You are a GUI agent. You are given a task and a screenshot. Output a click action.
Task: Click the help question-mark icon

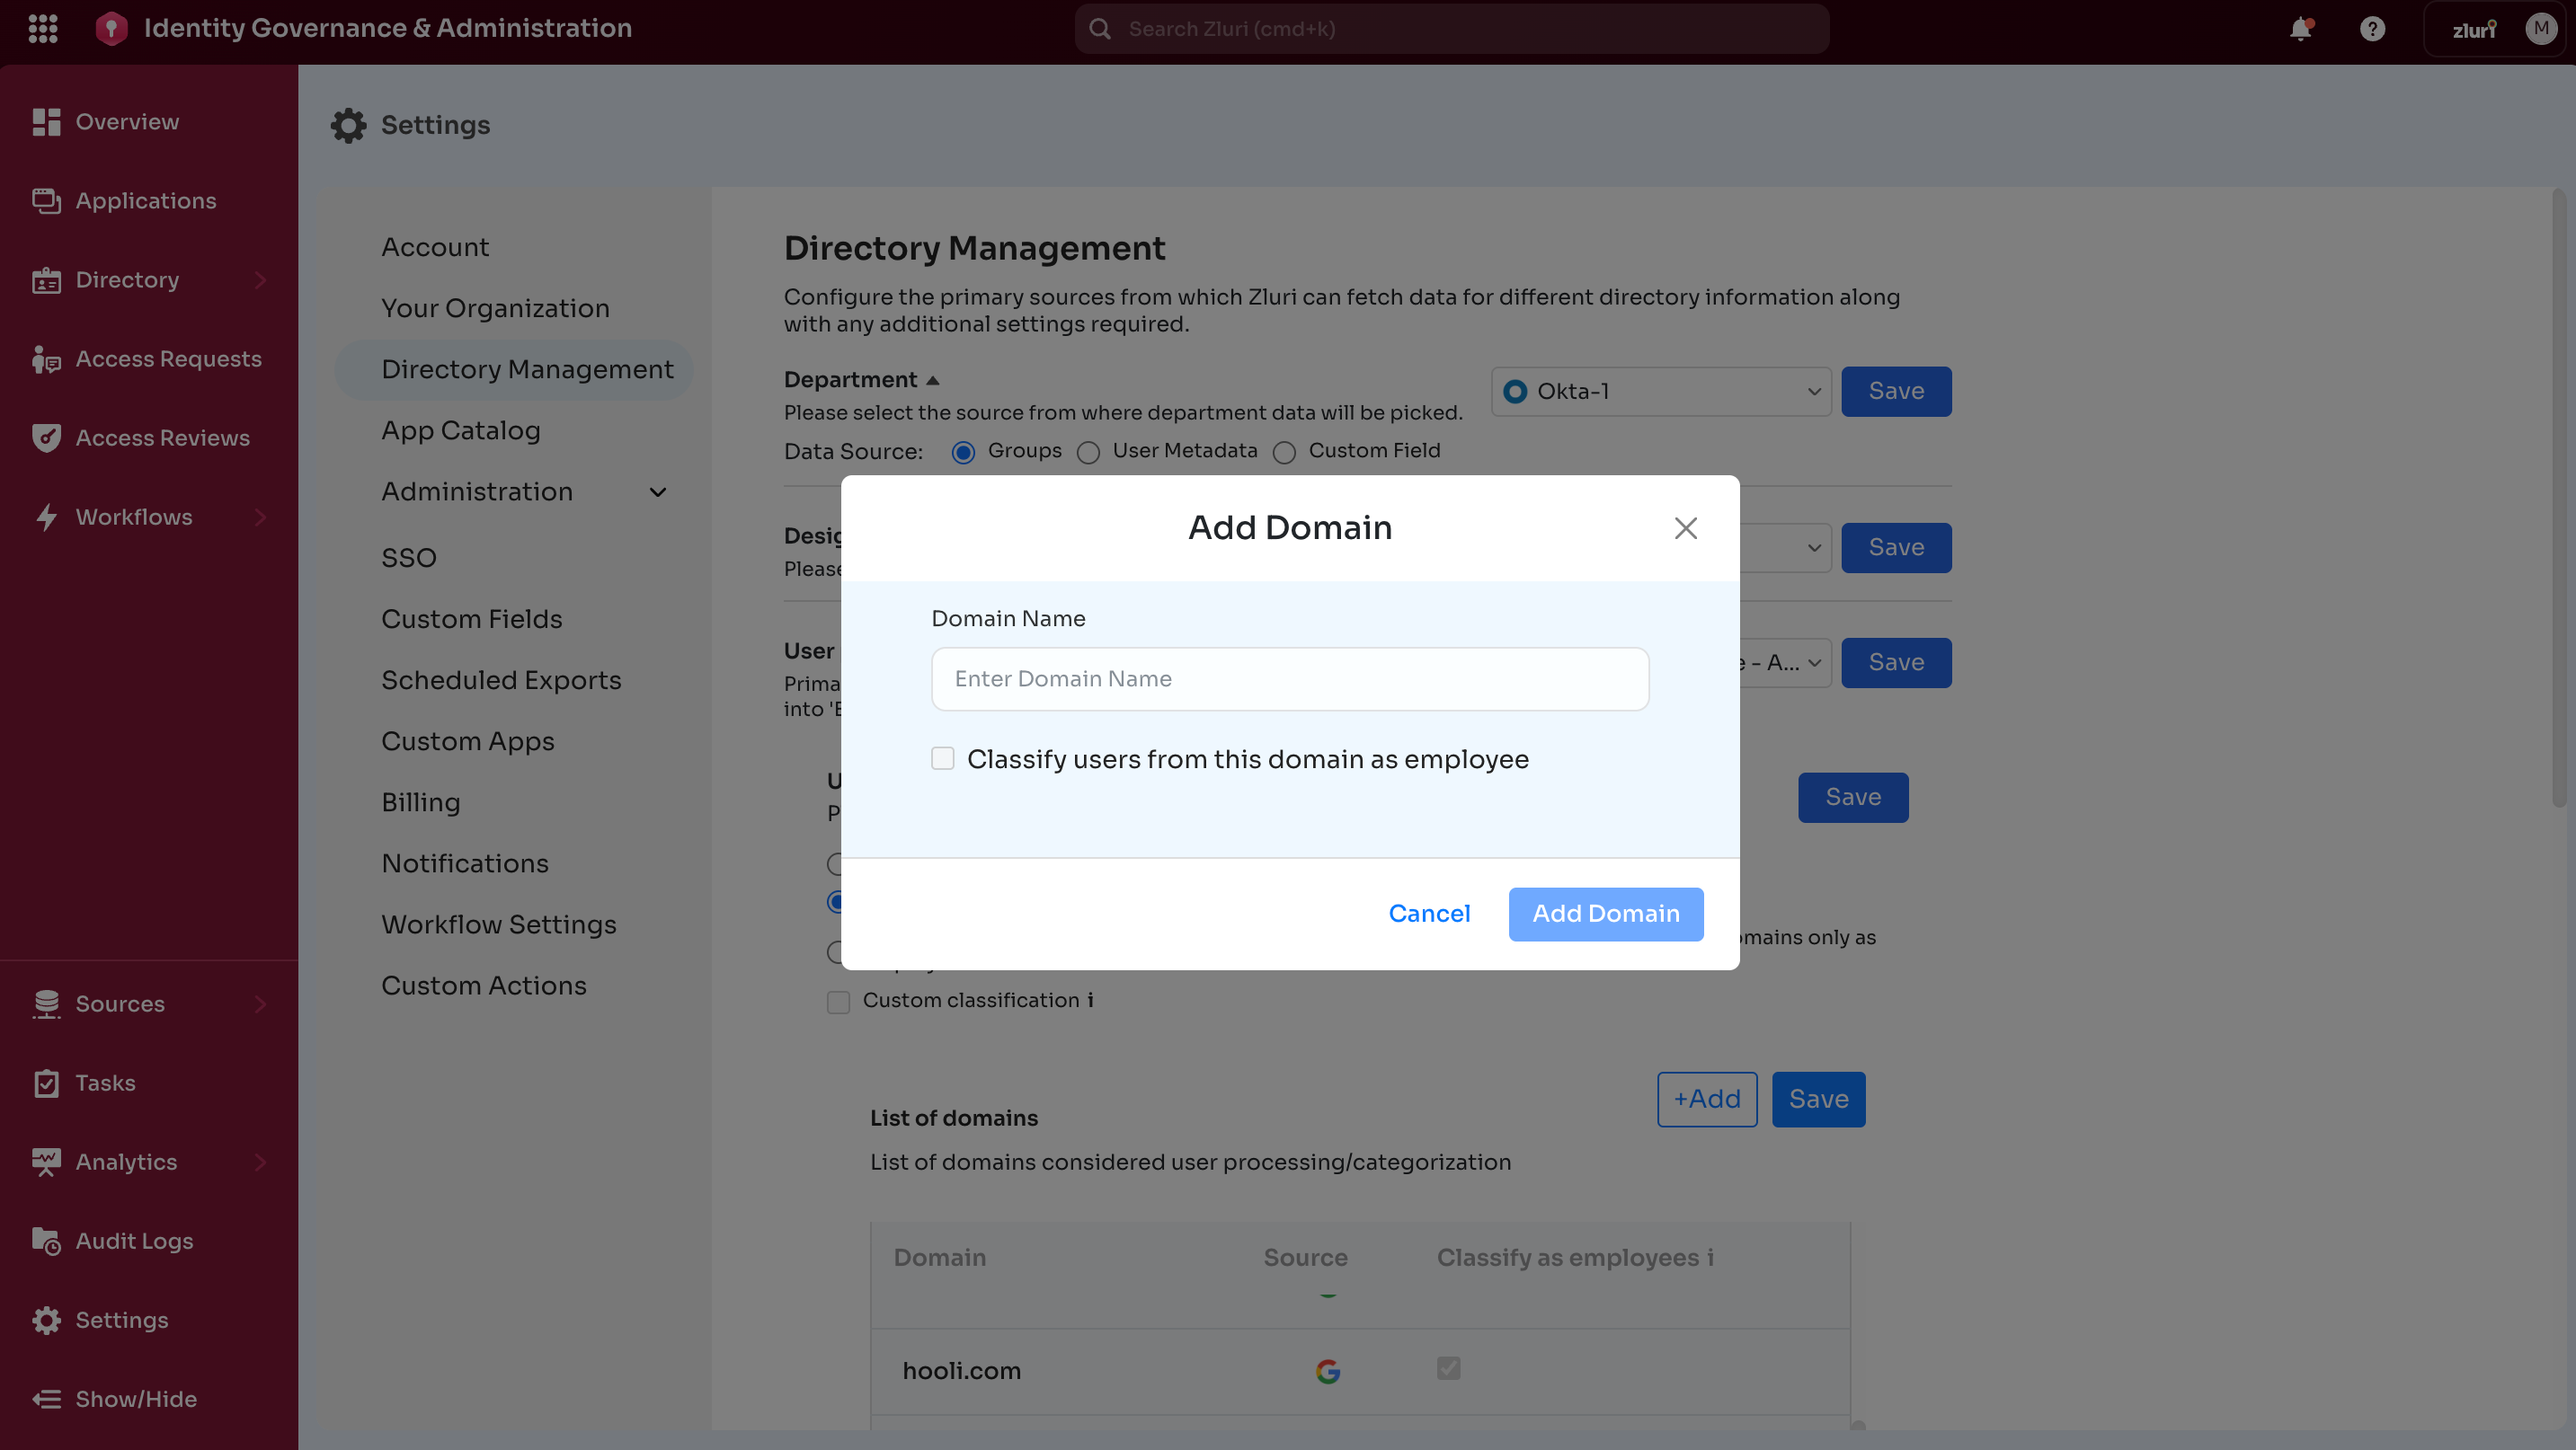tap(2372, 28)
